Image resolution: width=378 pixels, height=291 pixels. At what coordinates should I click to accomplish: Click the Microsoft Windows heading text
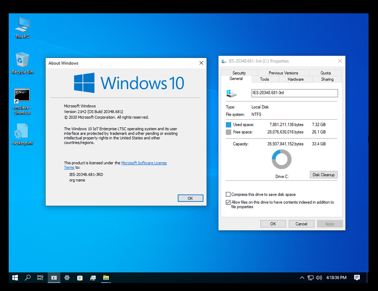pos(80,106)
